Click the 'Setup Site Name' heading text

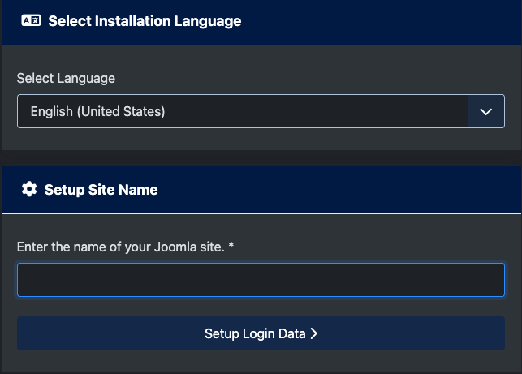(101, 190)
